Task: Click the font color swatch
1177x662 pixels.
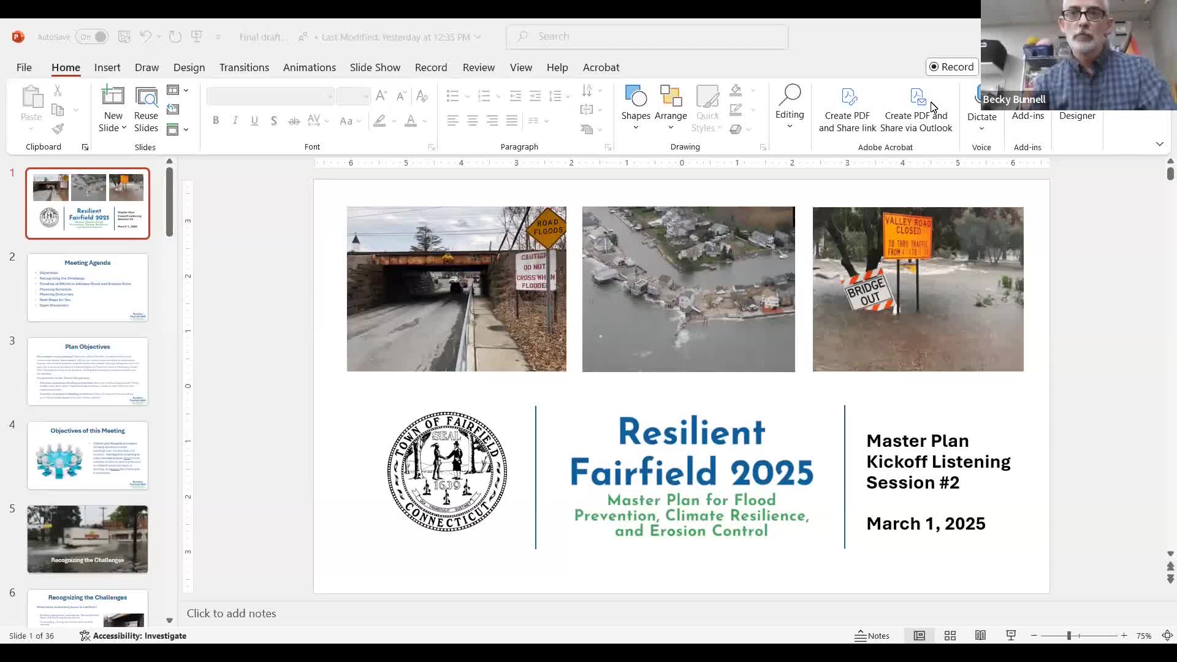Action: coord(411,121)
